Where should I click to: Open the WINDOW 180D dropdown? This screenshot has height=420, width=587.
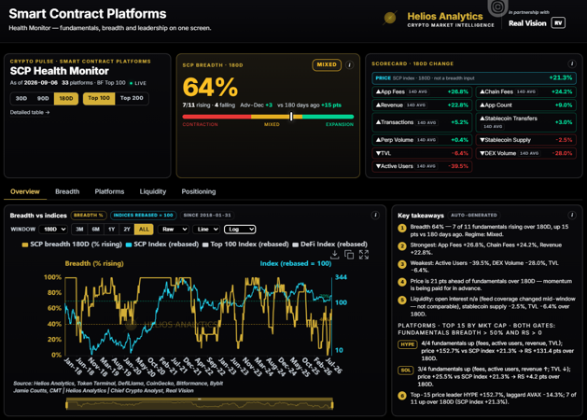click(x=53, y=229)
